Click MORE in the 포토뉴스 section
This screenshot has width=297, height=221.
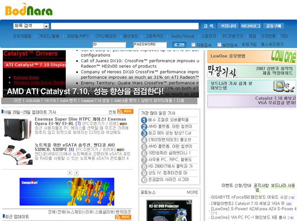point(192,192)
